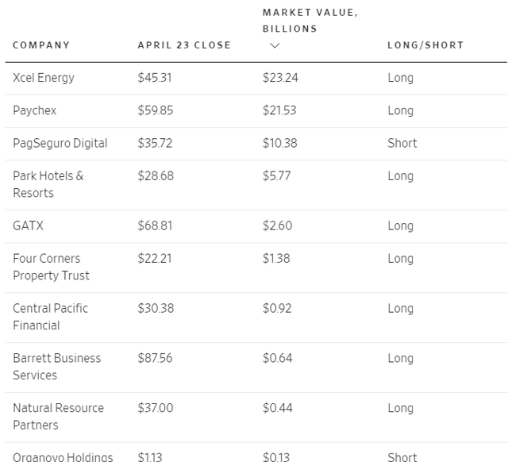Select PagSeguro Digital company cell

(x=60, y=143)
